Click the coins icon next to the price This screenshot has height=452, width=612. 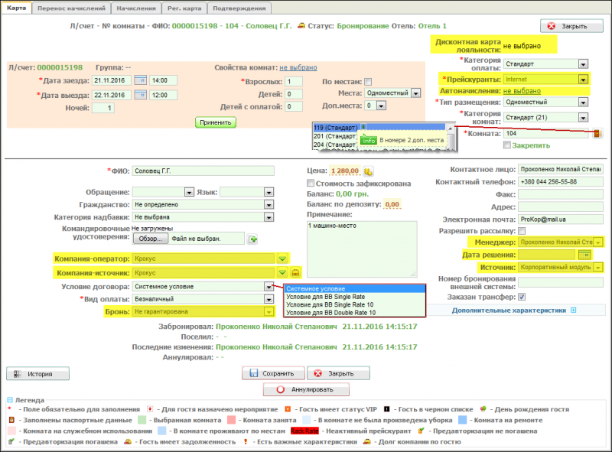click(368, 171)
